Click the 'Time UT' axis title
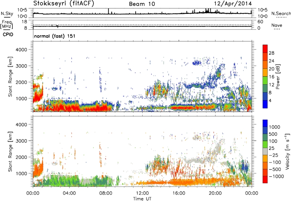The width and height of the screenshot is (291, 201). click(142, 199)
